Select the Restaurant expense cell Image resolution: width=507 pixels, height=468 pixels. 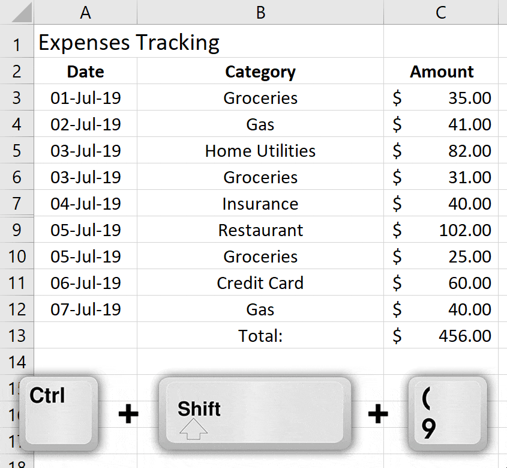[x=260, y=230]
